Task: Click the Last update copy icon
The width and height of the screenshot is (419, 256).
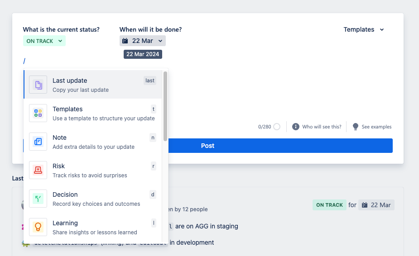Action: tap(38, 85)
